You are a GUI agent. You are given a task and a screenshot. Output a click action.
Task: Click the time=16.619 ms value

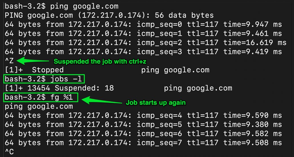[255, 43]
